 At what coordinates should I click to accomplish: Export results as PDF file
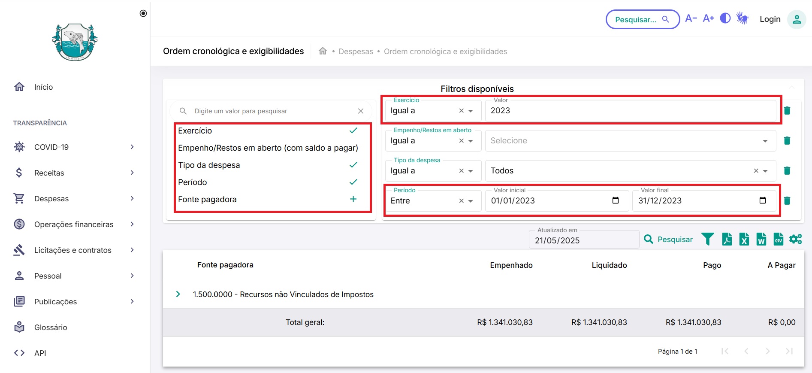pos(727,239)
